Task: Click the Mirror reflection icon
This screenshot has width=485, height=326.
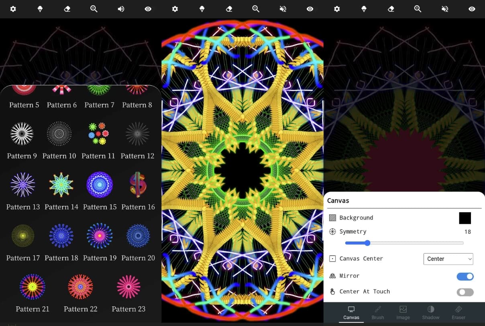Action: [332, 276]
